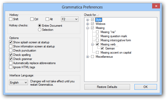This screenshot has width=167, height=100.
Task: Open the English interface language dropdown
Action: 18,82
